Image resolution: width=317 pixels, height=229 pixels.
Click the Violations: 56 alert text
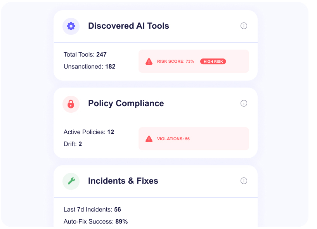click(x=173, y=139)
